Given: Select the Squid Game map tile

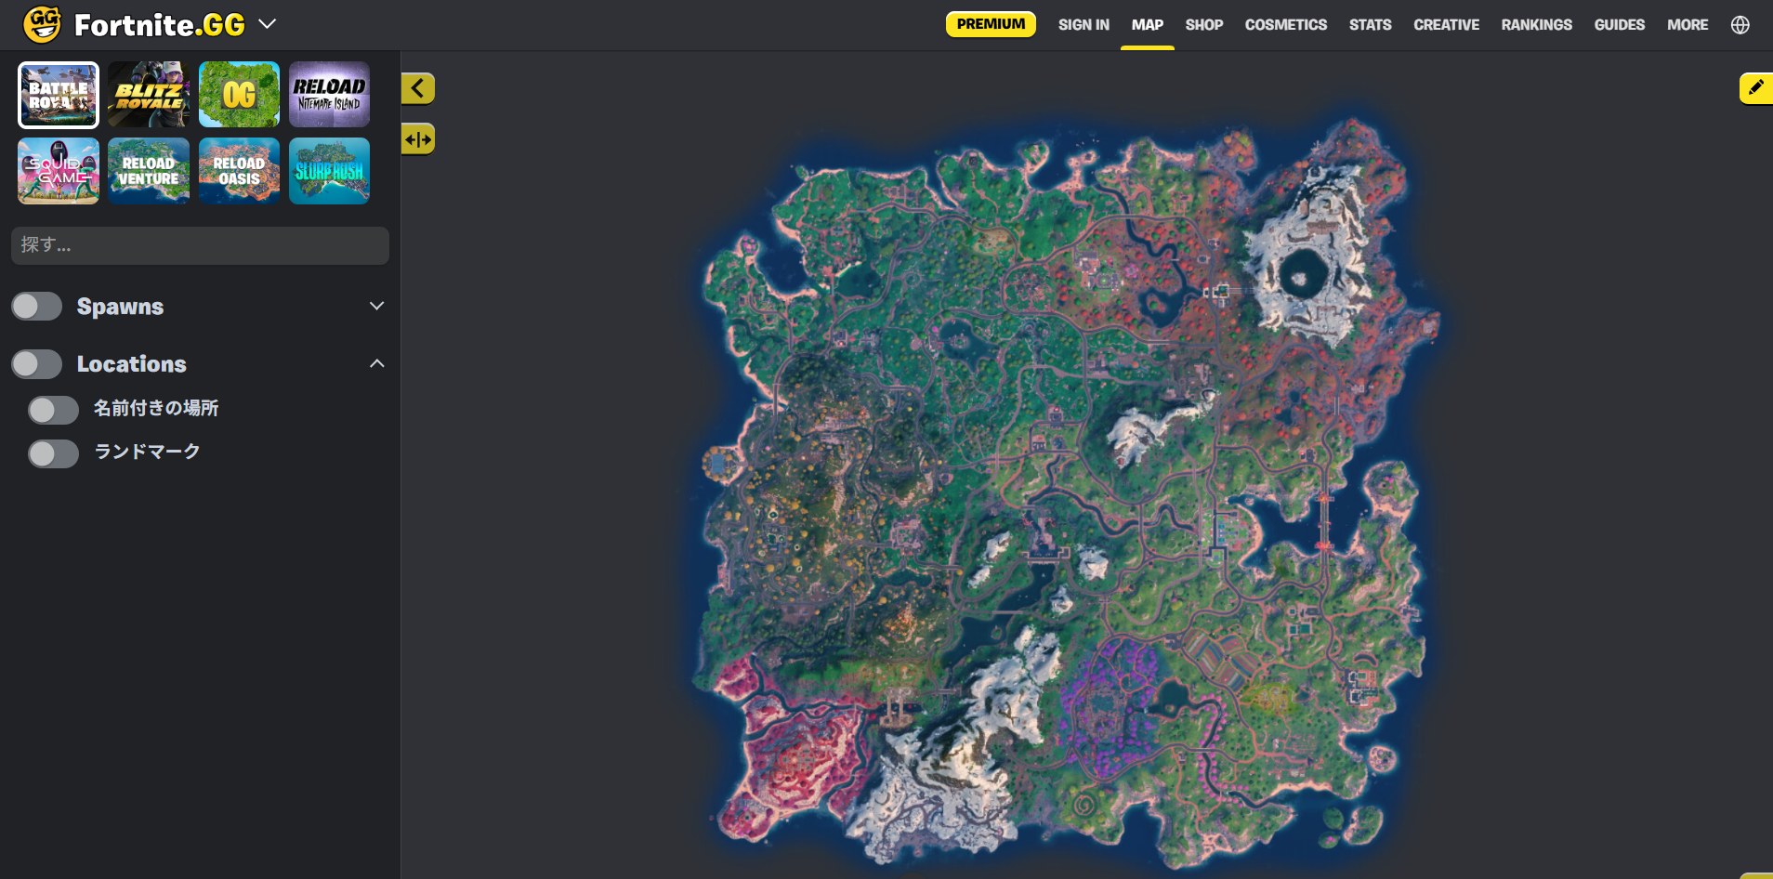Looking at the screenshot, I should [x=59, y=171].
